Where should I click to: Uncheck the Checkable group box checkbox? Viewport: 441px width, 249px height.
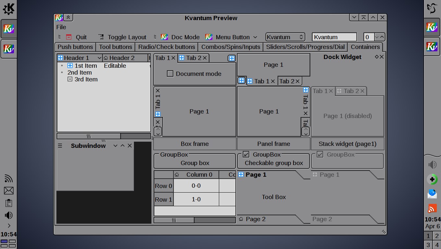[246, 154]
